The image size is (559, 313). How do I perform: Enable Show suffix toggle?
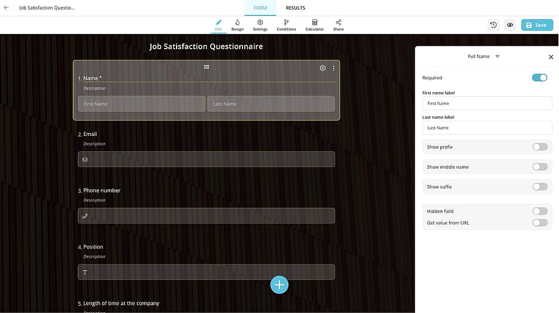click(x=540, y=187)
